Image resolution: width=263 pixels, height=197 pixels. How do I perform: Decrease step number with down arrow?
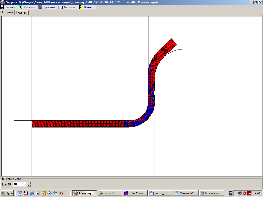pyautogui.click(x=29, y=185)
